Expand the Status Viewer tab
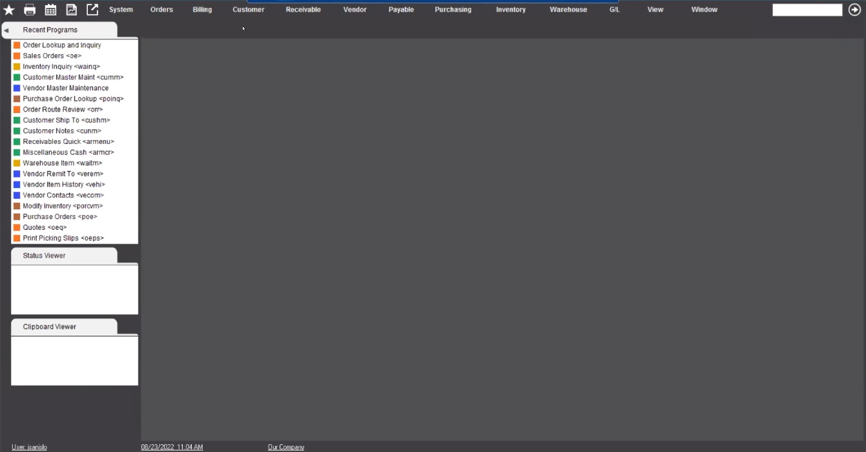Viewport: 866px width, 452px height. (x=43, y=255)
